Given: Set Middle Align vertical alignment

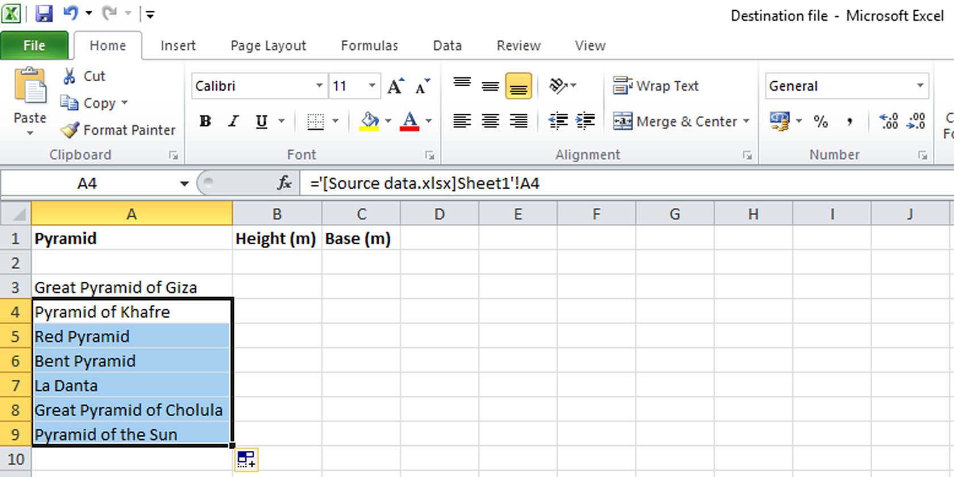Looking at the screenshot, I should pyautogui.click(x=491, y=86).
